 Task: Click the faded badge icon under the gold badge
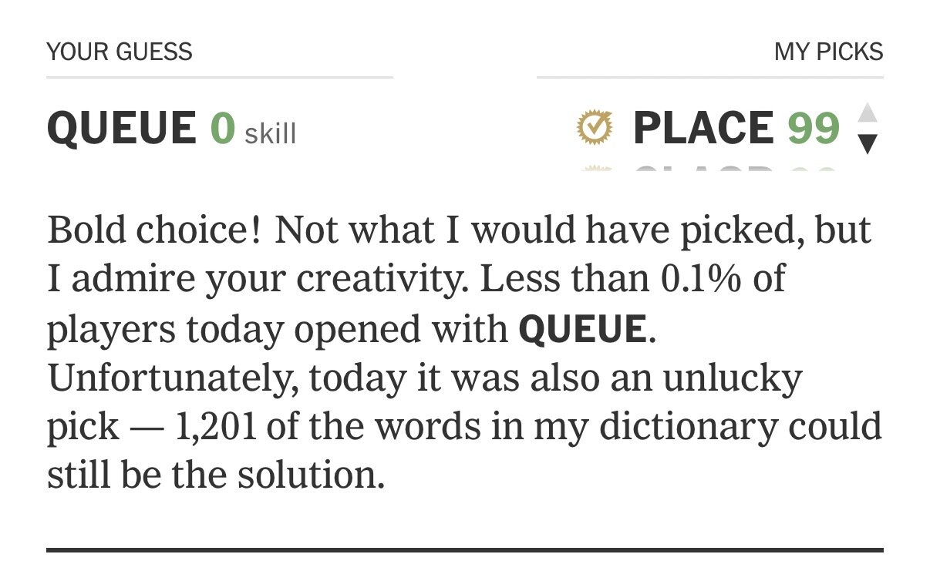pyautogui.click(x=595, y=167)
